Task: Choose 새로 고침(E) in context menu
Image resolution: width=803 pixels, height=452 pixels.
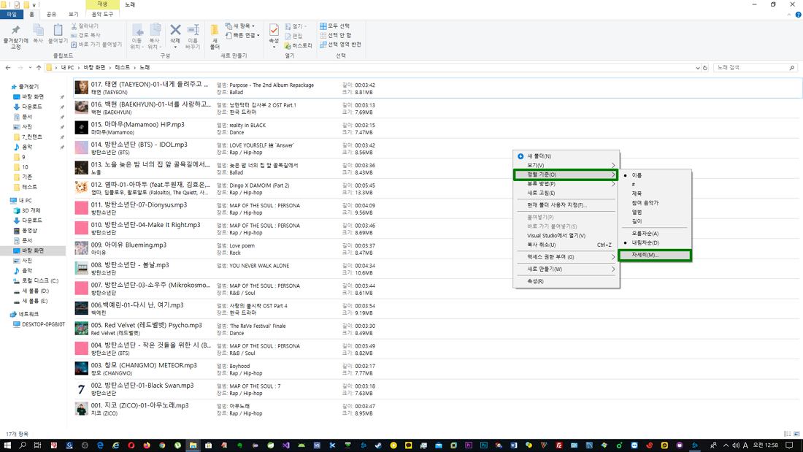Action: pos(566,194)
